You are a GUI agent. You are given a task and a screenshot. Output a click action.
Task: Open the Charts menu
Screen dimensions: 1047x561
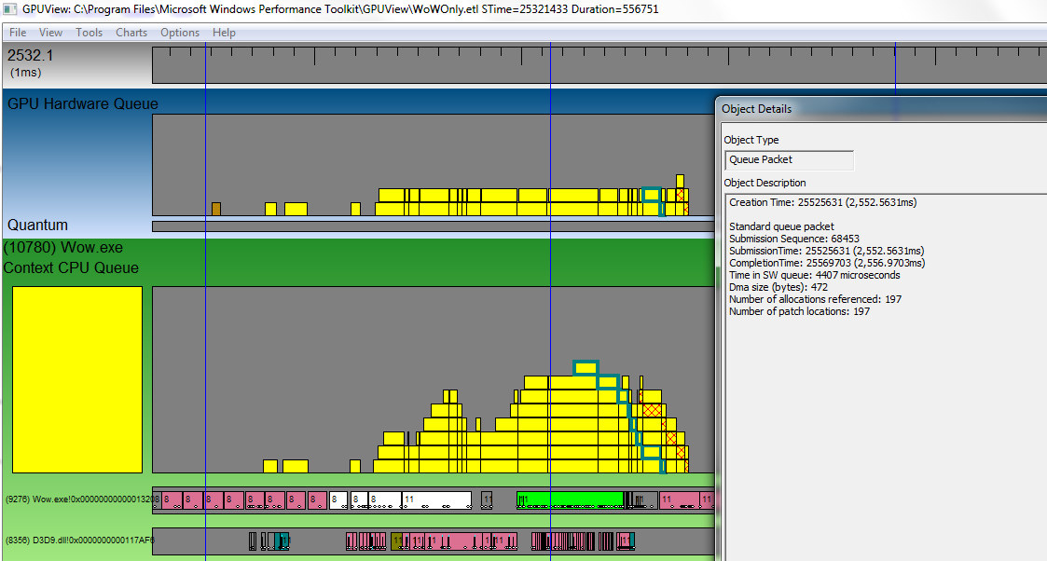click(x=131, y=33)
